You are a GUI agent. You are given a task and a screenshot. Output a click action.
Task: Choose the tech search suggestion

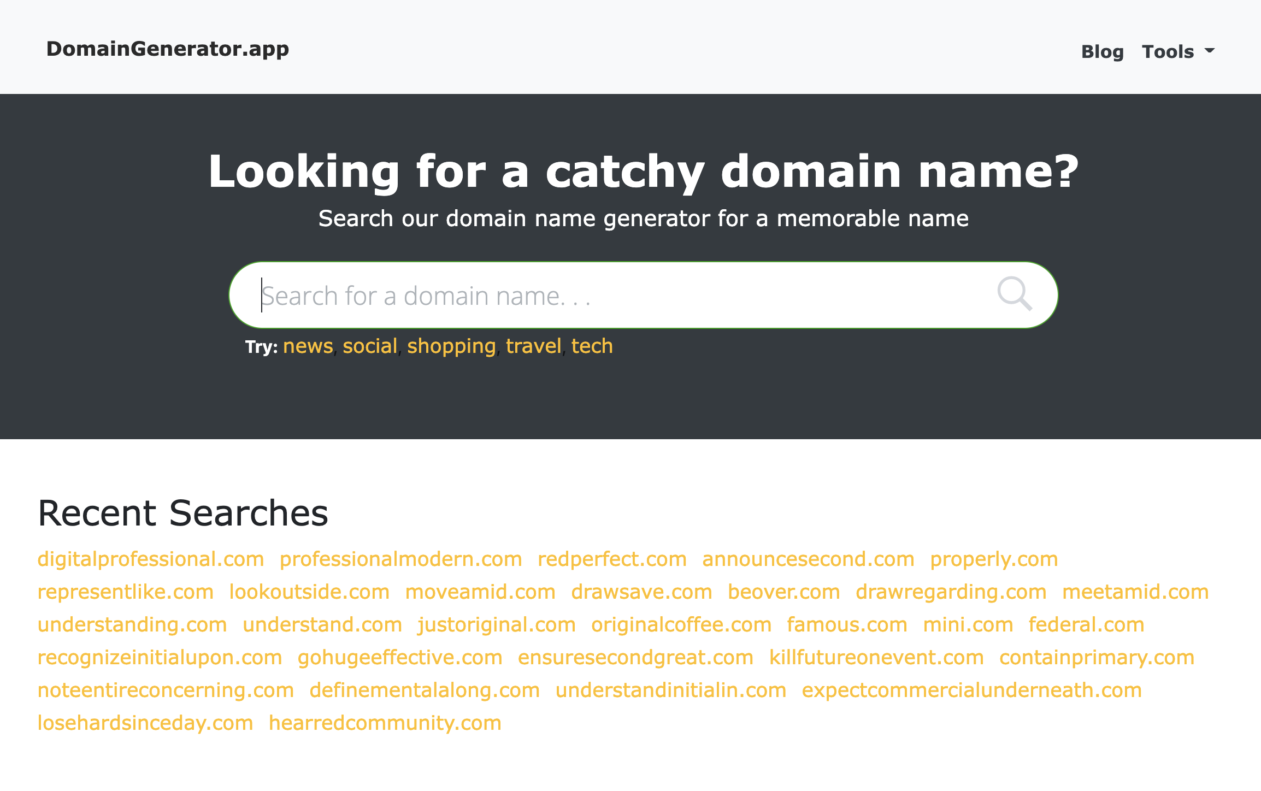[x=592, y=346]
